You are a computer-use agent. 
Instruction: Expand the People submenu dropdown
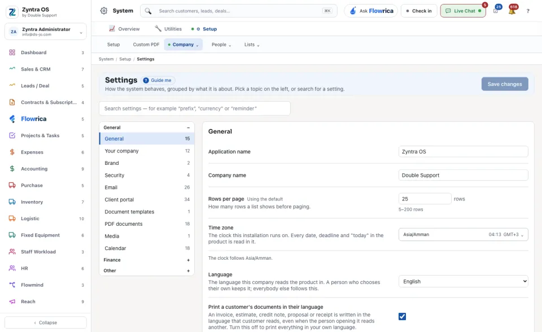(x=221, y=45)
